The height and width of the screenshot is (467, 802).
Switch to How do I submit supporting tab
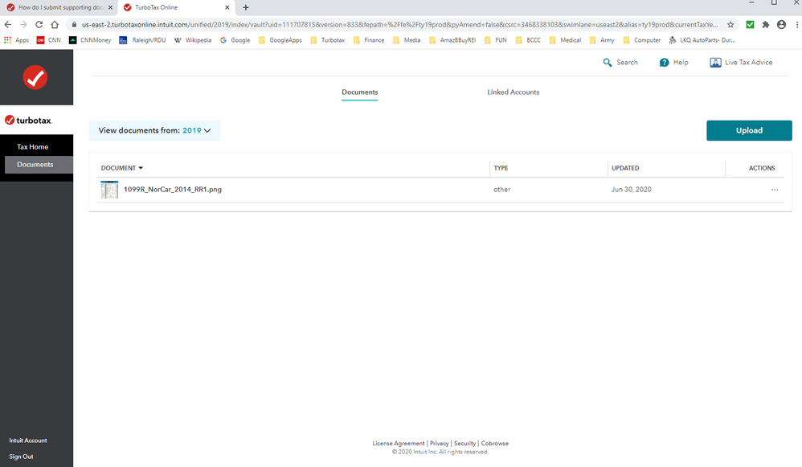point(59,7)
